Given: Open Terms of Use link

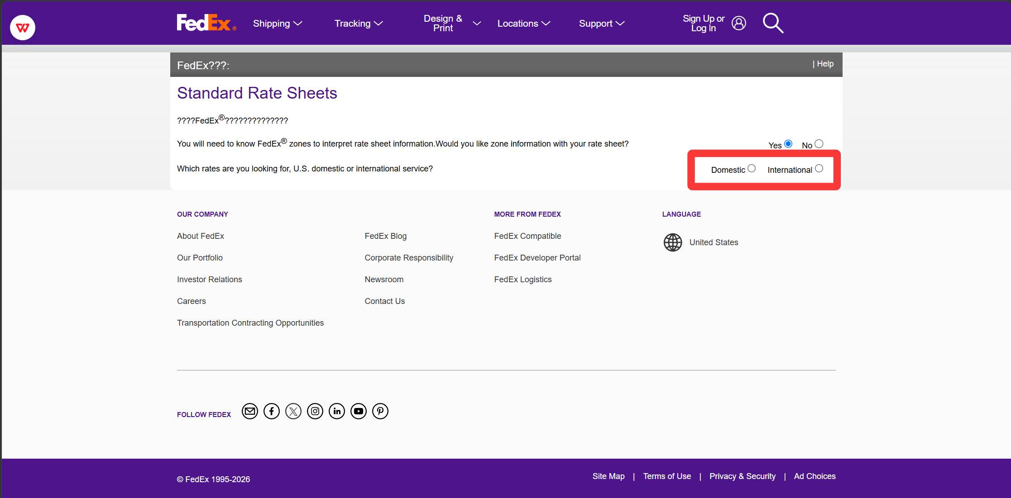Looking at the screenshot, I should tap(667, 476).
